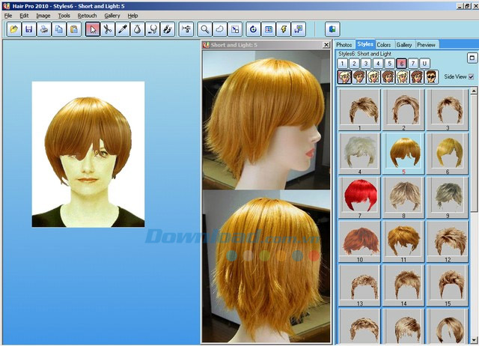
Task: Pick hairstyle thumbnail number 3
Action: tap(448, 109)
